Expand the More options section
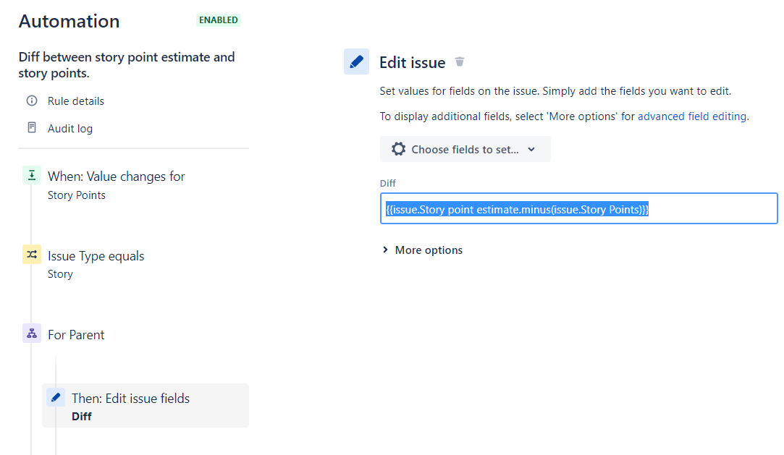The height and width of the screenshot is (455, 784). [x=423, y=250]
